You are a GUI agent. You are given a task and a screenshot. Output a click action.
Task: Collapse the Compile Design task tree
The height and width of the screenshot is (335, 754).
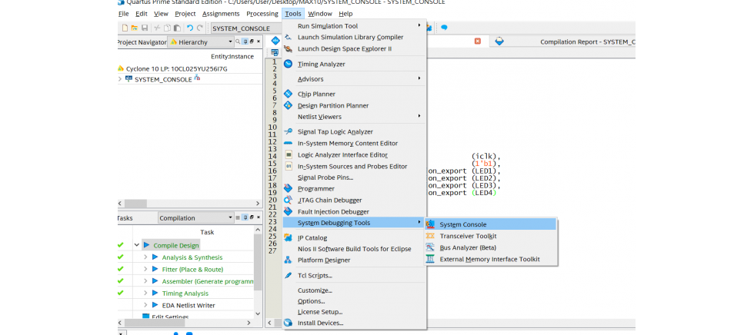[136, 245]
